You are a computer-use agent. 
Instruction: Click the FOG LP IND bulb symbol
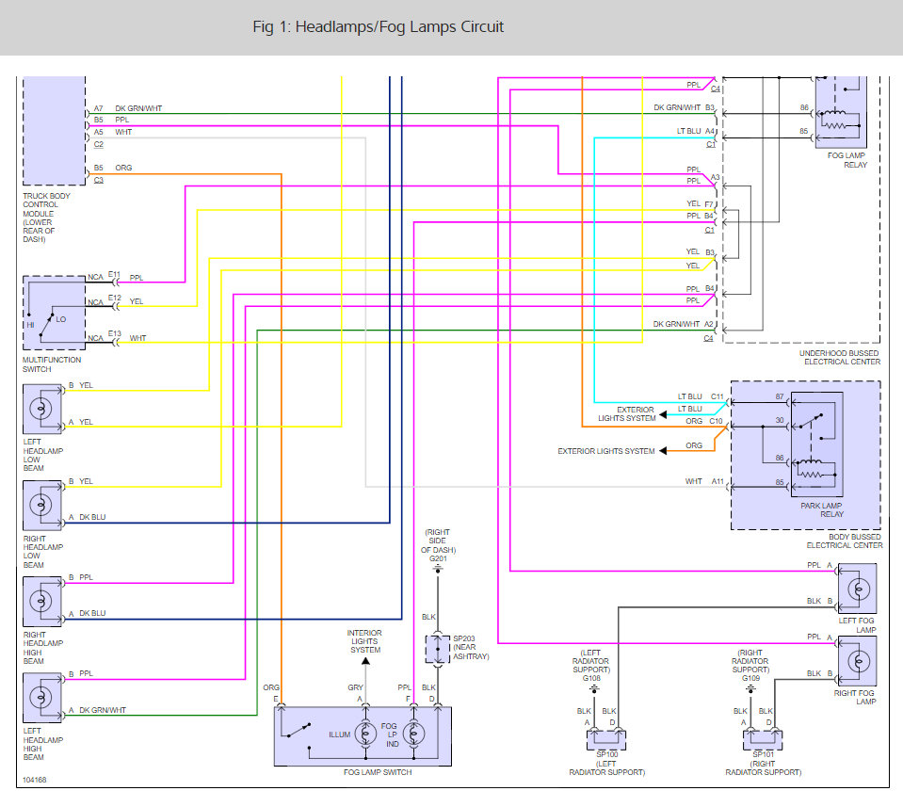[413, 734]
